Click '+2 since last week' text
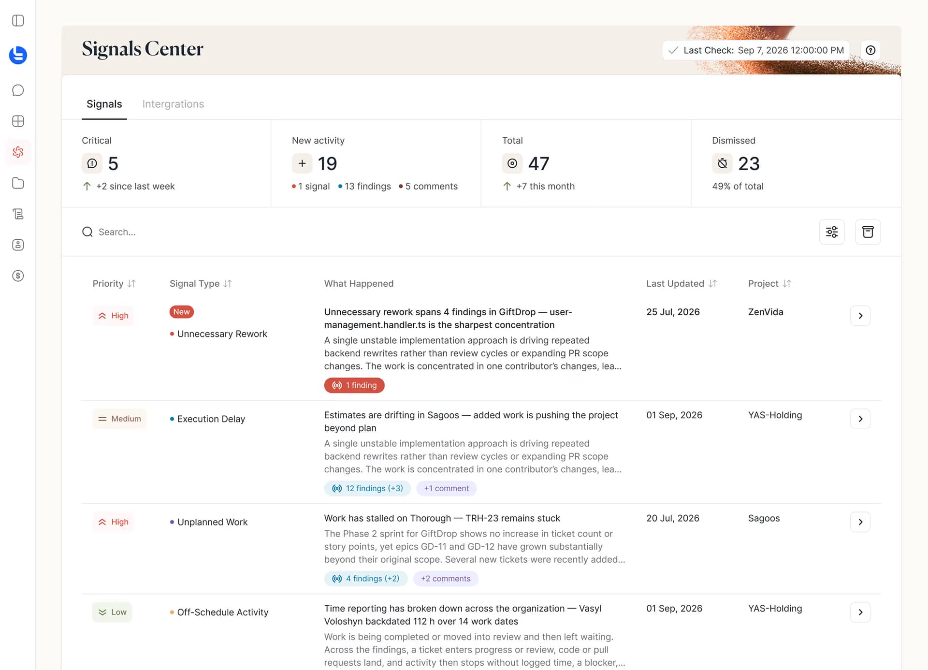This screenshot has width=928, height=670. 135,187
